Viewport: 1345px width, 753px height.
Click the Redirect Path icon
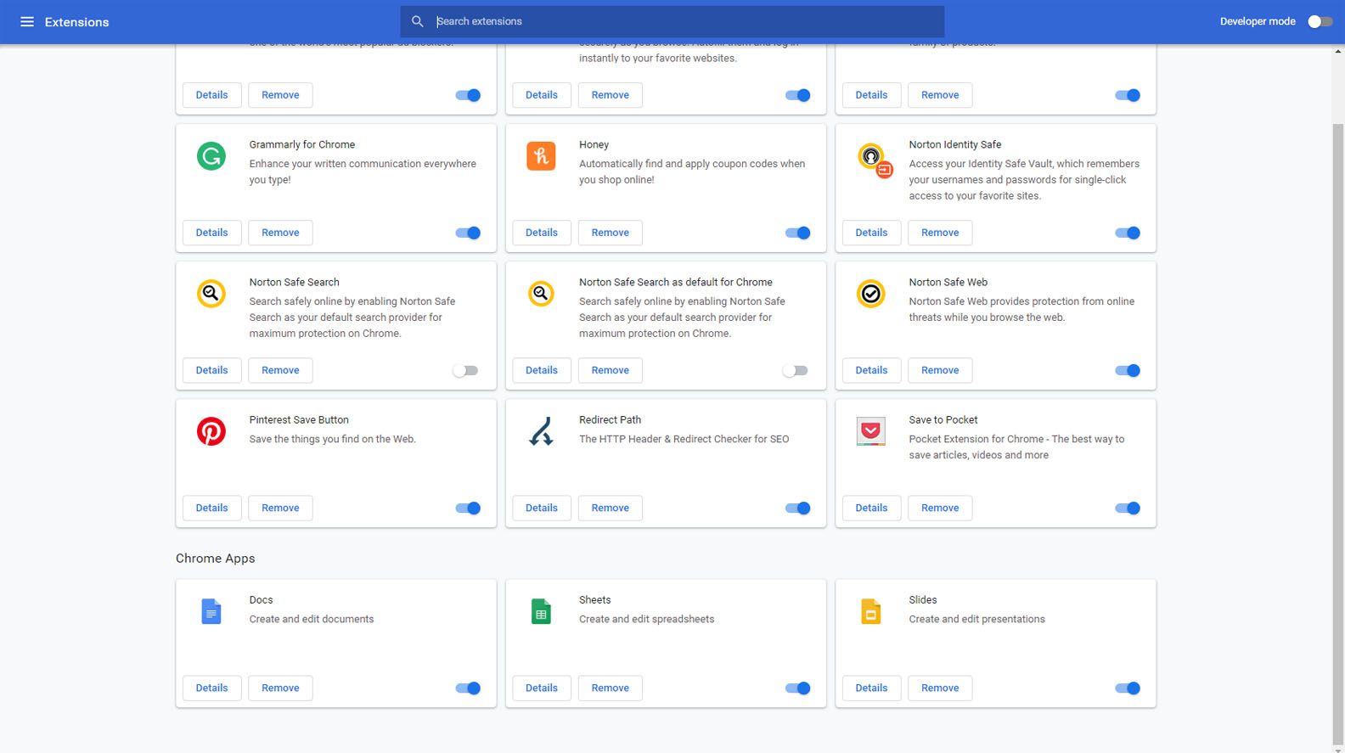point(541,431)
